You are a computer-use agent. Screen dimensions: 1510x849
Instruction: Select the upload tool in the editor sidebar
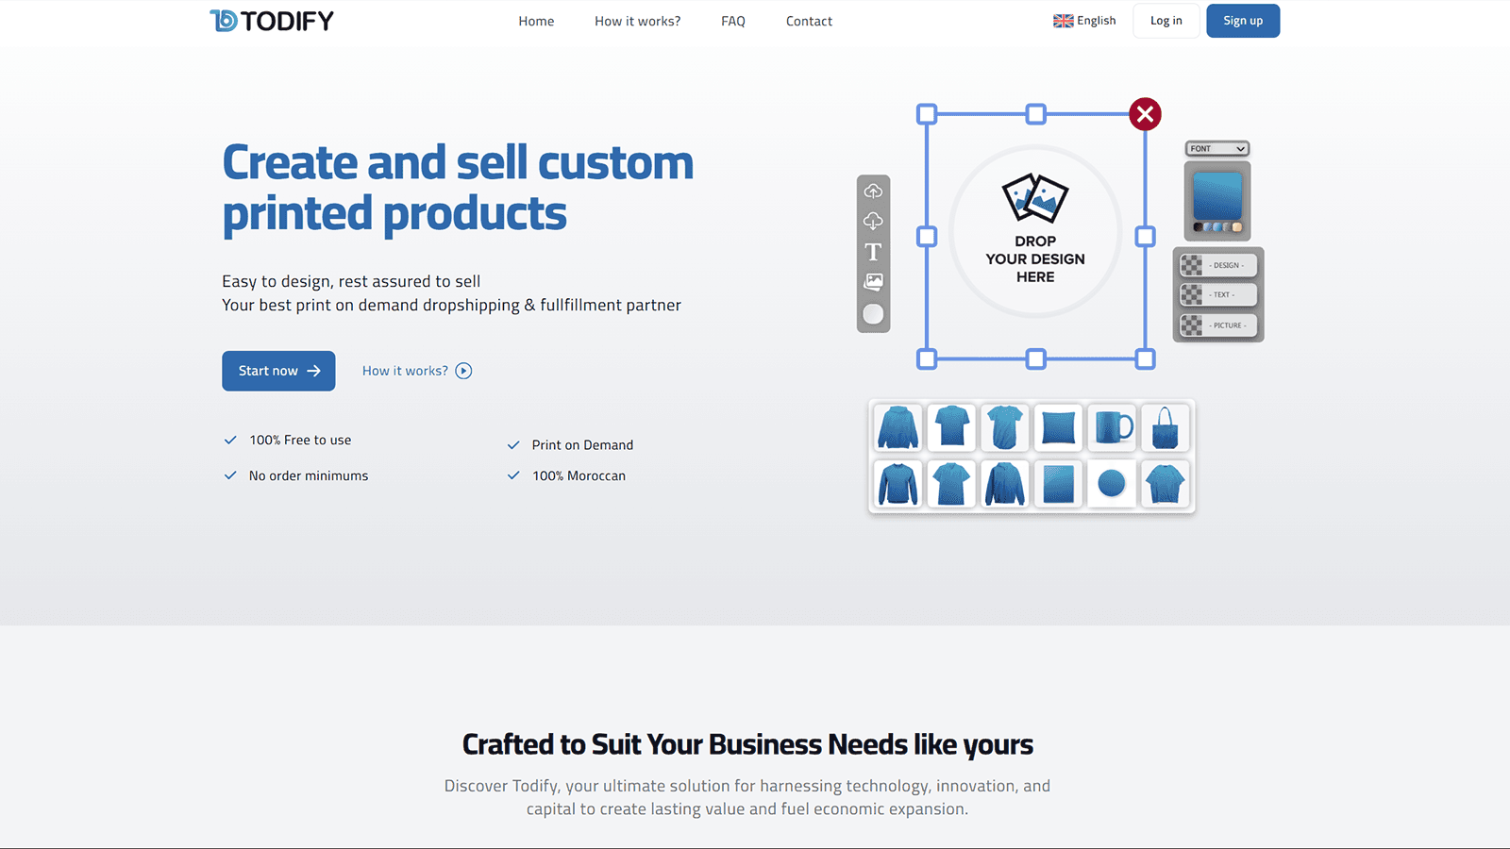pyautogui.click(x=873, y=191)
